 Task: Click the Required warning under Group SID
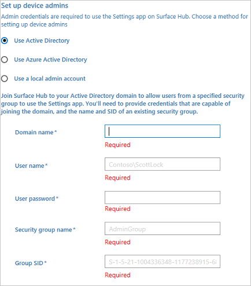tap(117, 275)
